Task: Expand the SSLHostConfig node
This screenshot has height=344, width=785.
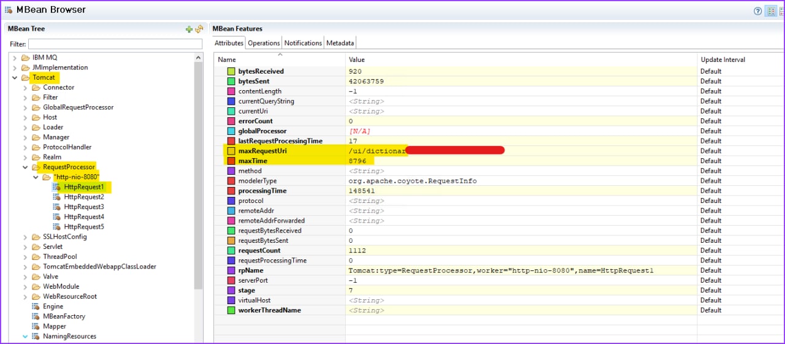Action: click(x=25, y=237)
